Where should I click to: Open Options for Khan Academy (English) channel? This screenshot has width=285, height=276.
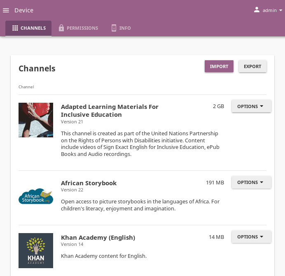point(251,237)
